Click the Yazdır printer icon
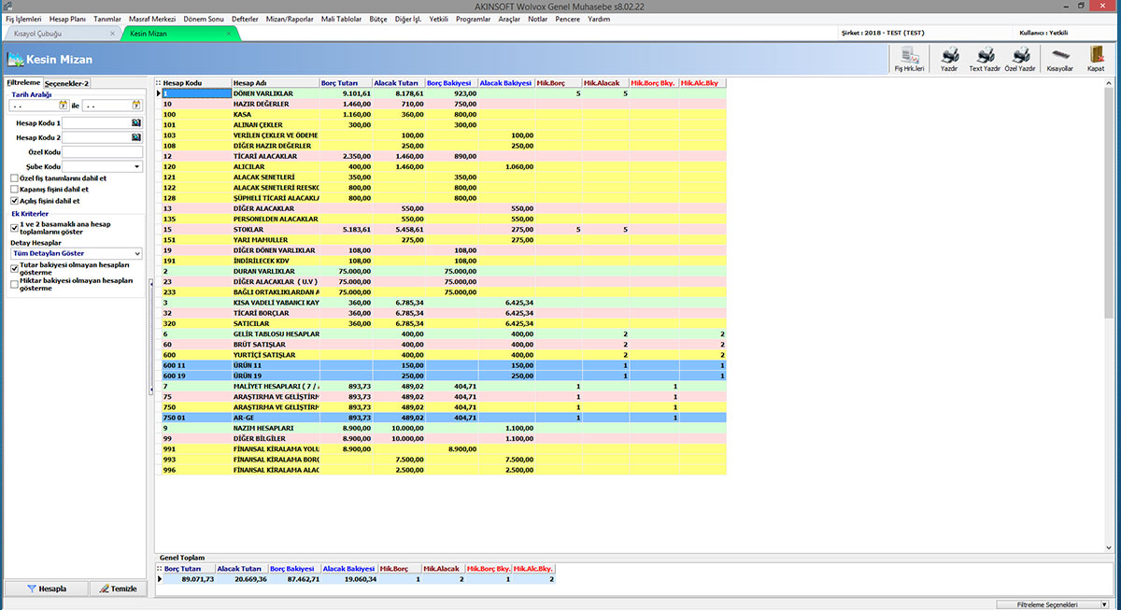Image resolution: width=1121 pixels, height=610 pixels. click(949, 58)
